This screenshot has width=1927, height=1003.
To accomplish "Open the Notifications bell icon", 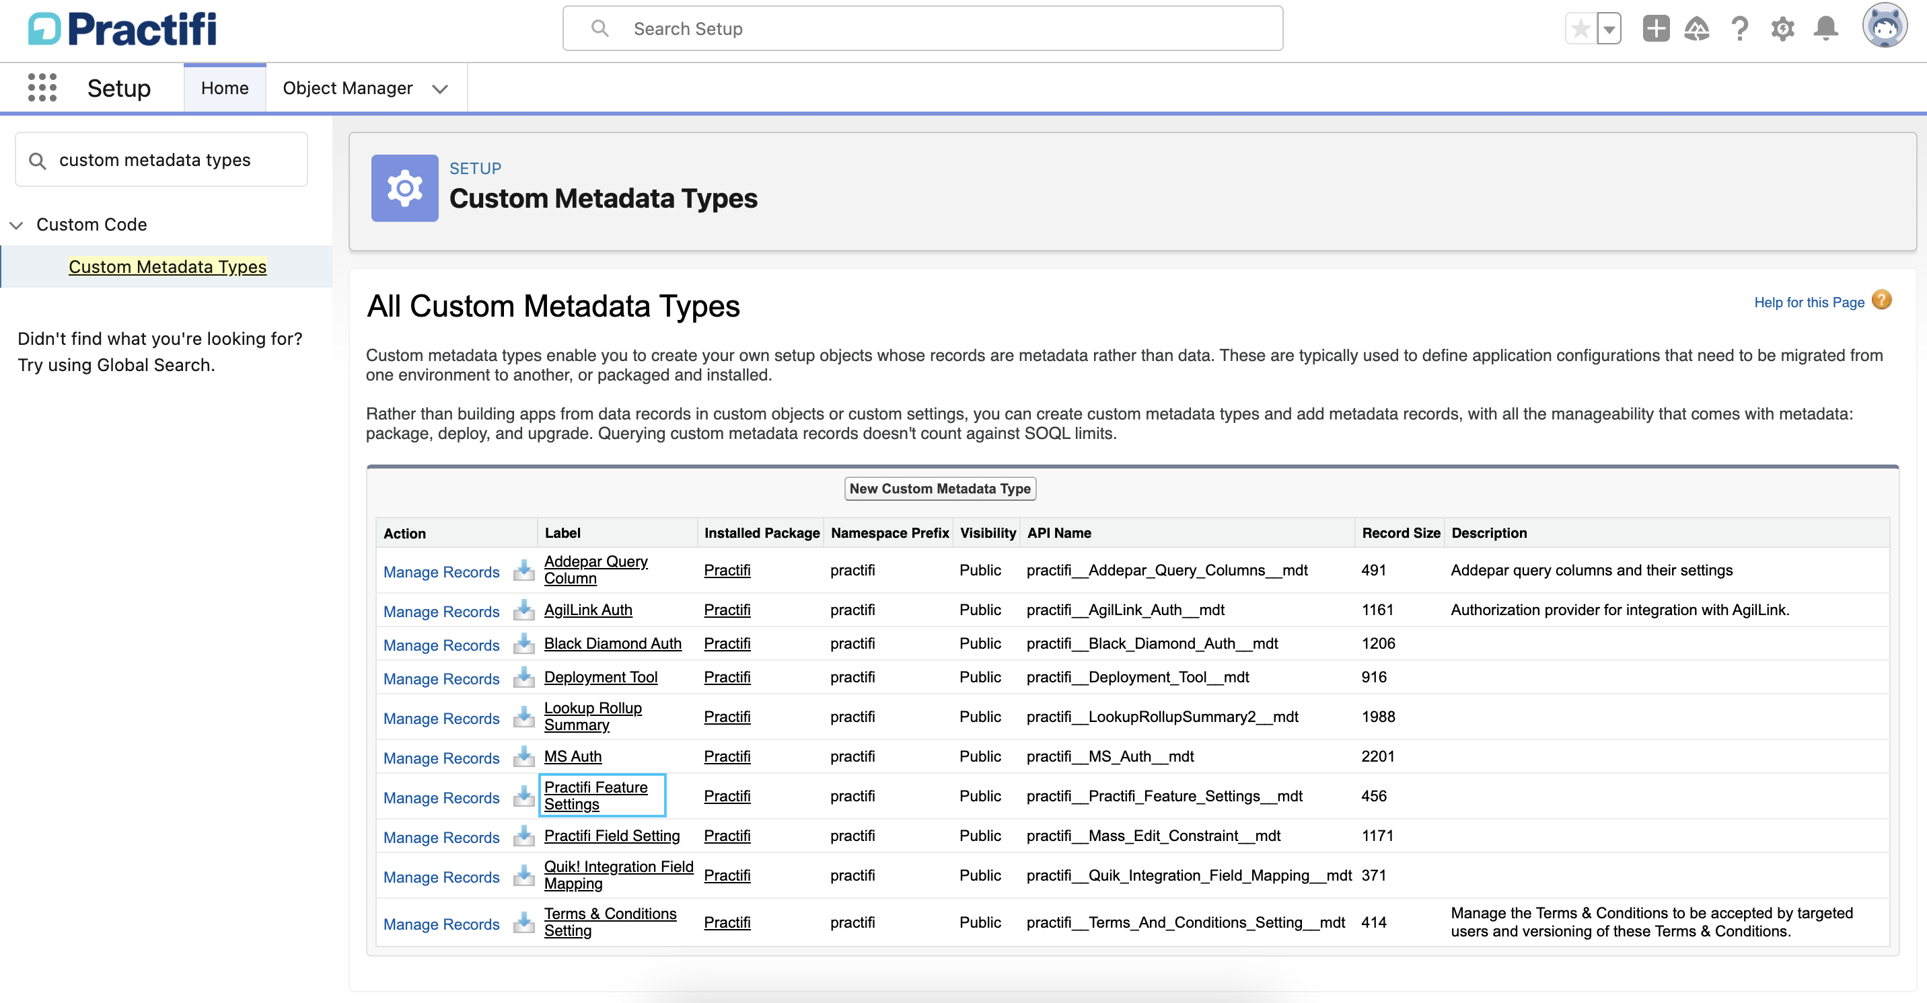I will coord(1826,29).
